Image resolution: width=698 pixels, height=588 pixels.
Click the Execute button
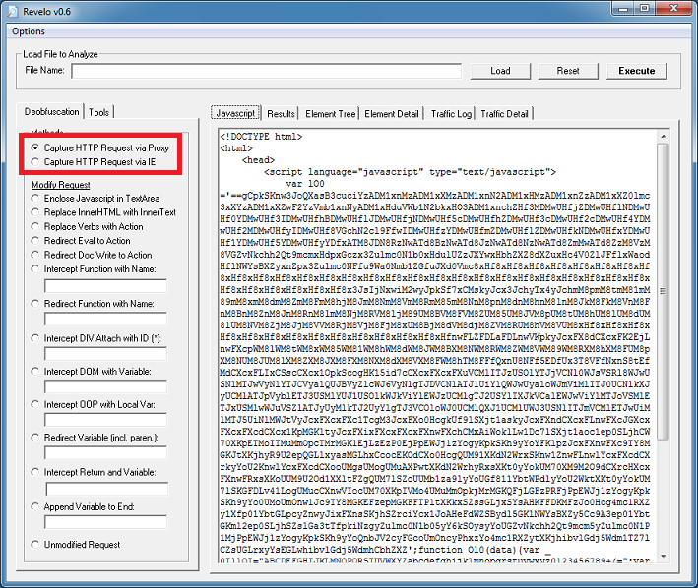click(x=636, y=71)
